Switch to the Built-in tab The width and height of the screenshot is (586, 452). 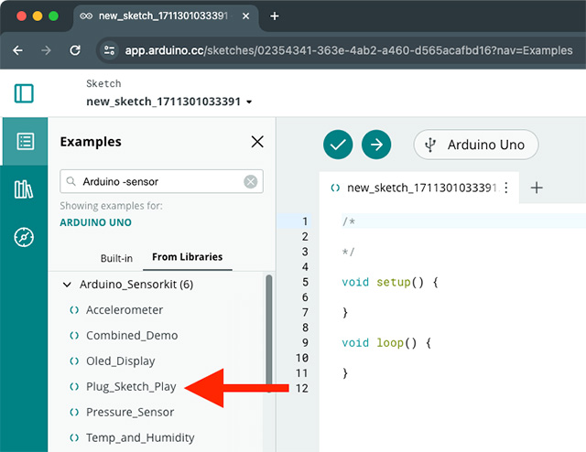[116, 258]
